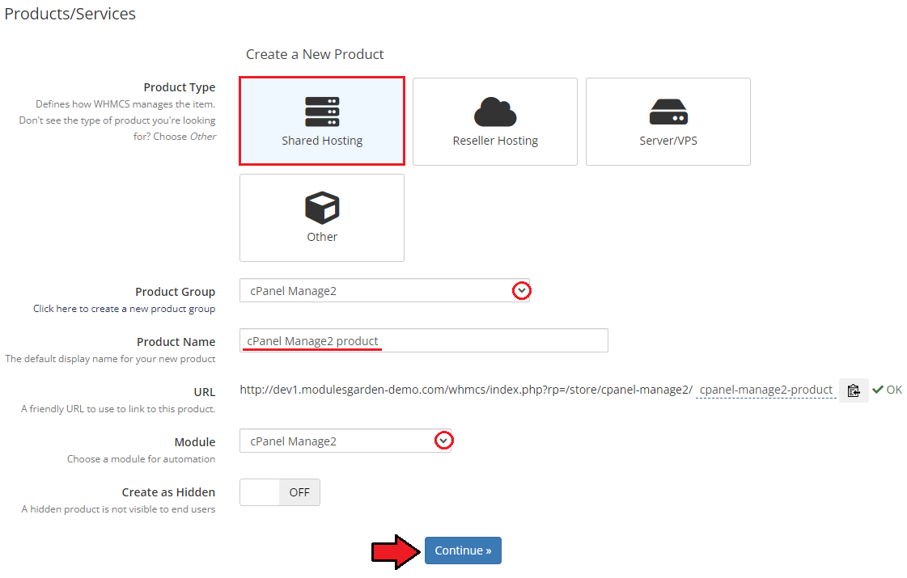Pick the Other product type card
This screenshot has width=907, height=578.
coord(321,218)
